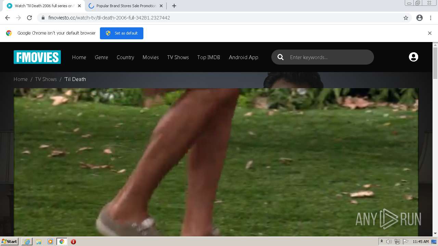Click the scrollbar up arrow
The height and width of the screenshot is (246, 438).
coord(435,45)
